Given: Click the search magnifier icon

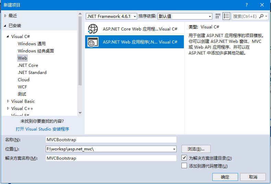Looking at the screenshot, I should (262, 16).
